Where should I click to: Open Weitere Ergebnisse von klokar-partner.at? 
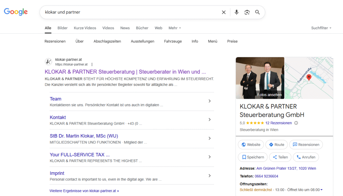(x=84, y=191)
